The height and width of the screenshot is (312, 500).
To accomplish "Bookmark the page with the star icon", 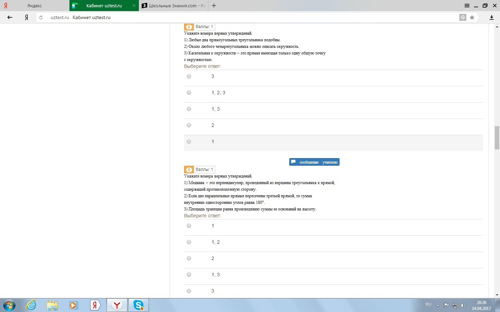I will click(472, 17).
